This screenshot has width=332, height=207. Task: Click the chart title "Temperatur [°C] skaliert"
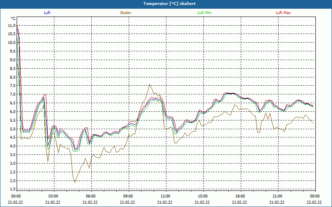point(166,3)
